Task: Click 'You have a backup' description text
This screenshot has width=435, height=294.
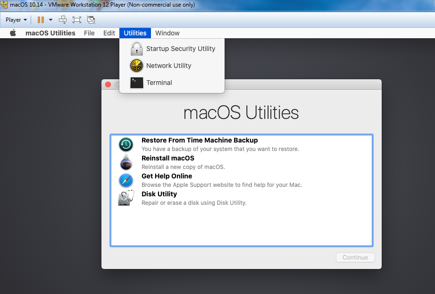Action: 220,149
